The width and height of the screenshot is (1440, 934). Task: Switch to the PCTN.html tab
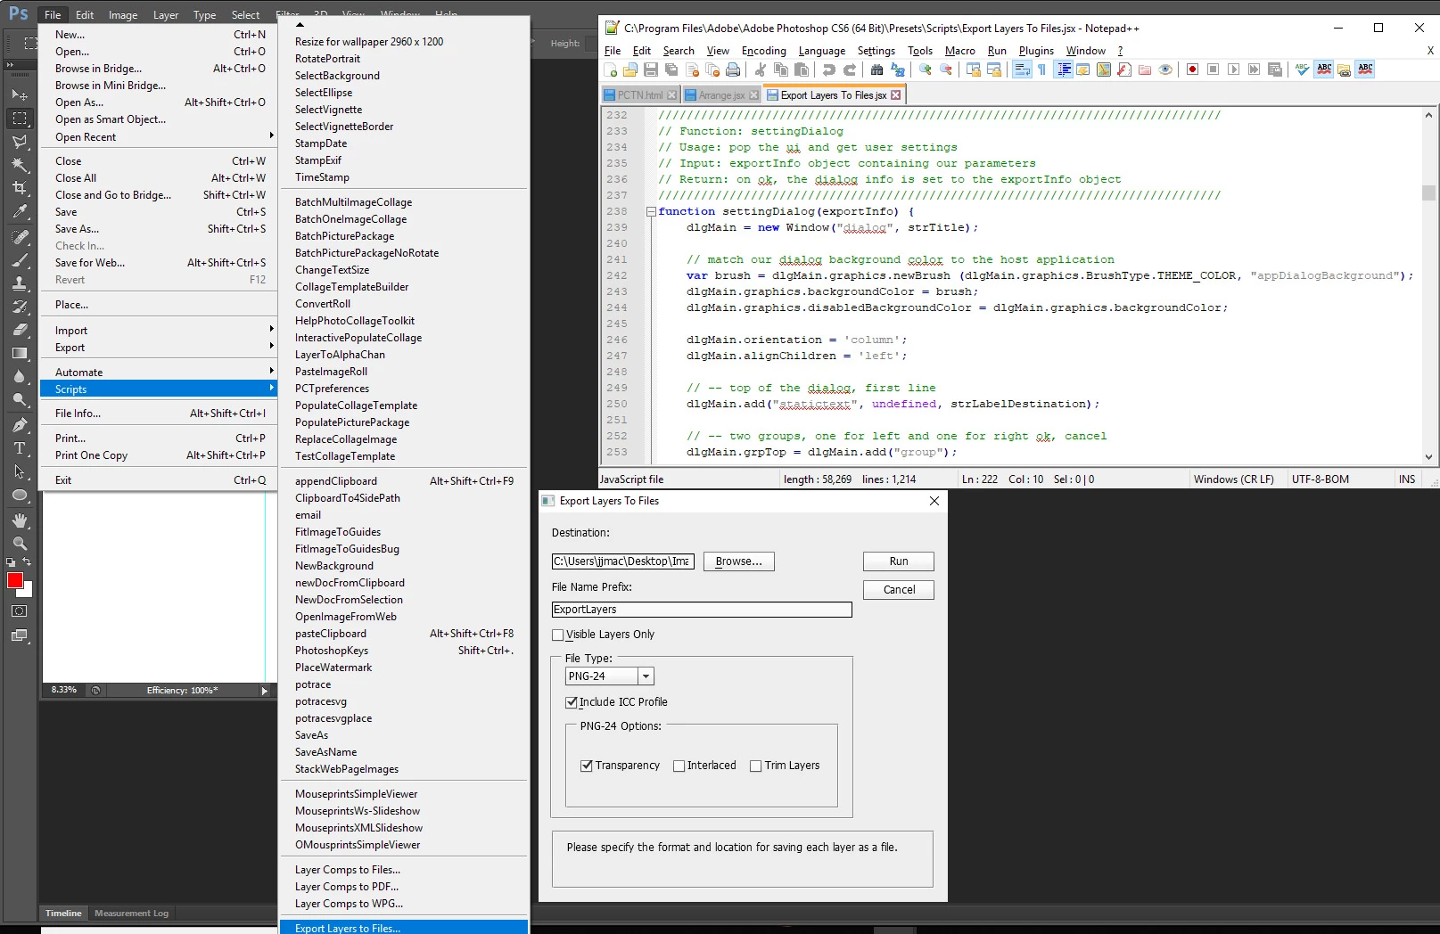[x=640, y=95]
